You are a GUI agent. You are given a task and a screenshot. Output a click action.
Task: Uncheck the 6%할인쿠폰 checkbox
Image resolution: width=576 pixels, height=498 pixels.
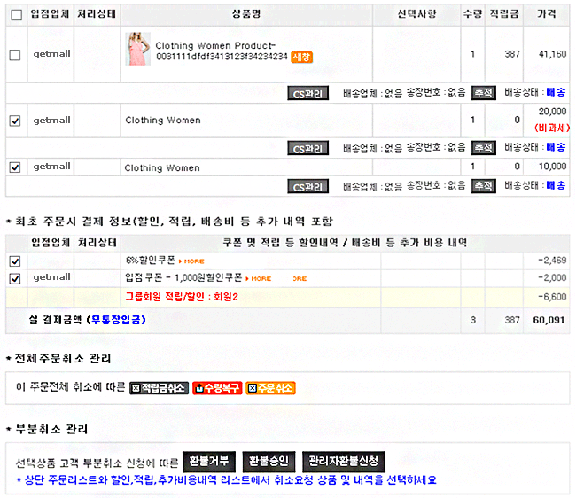15,261
